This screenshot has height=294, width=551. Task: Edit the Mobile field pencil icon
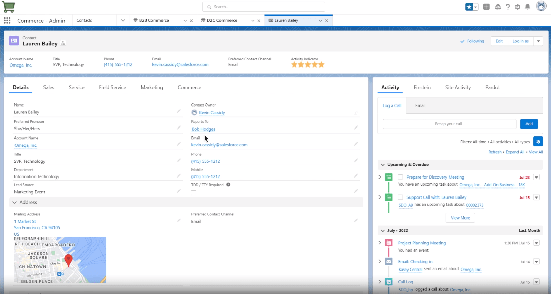[356, 175]
